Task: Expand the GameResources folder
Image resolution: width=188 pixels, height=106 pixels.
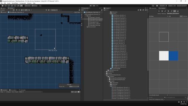Action: point(107,70)
